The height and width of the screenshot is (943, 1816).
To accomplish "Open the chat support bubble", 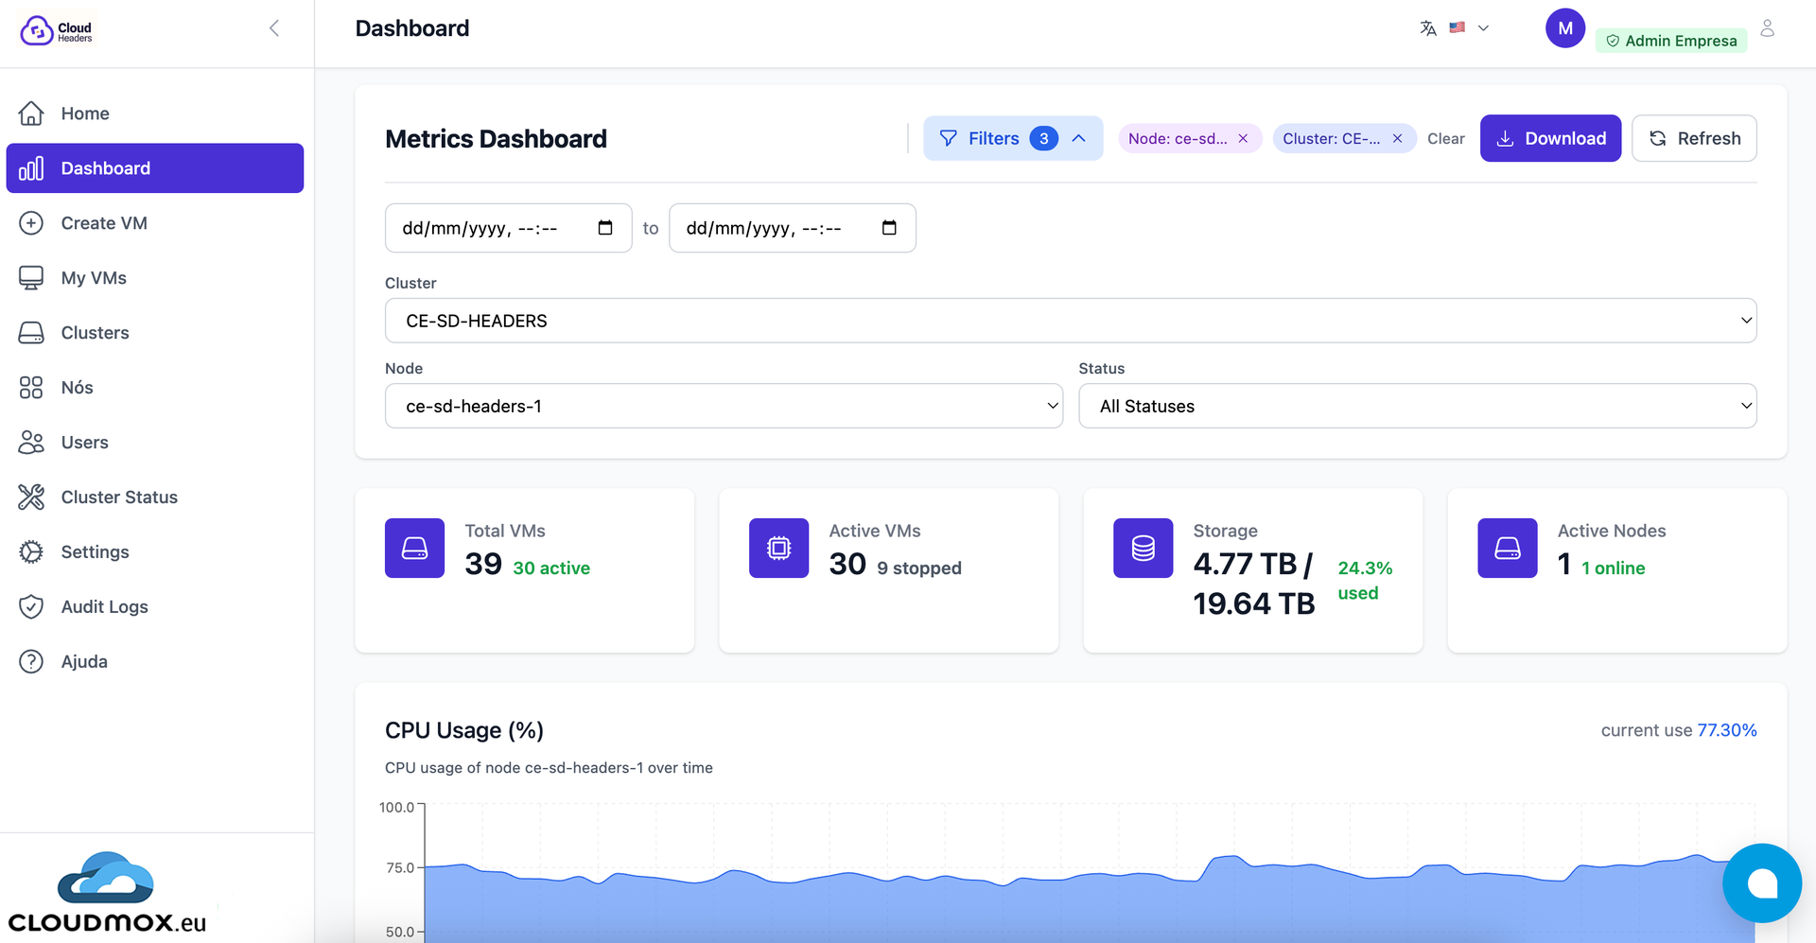I will (x=1761, y=883).
